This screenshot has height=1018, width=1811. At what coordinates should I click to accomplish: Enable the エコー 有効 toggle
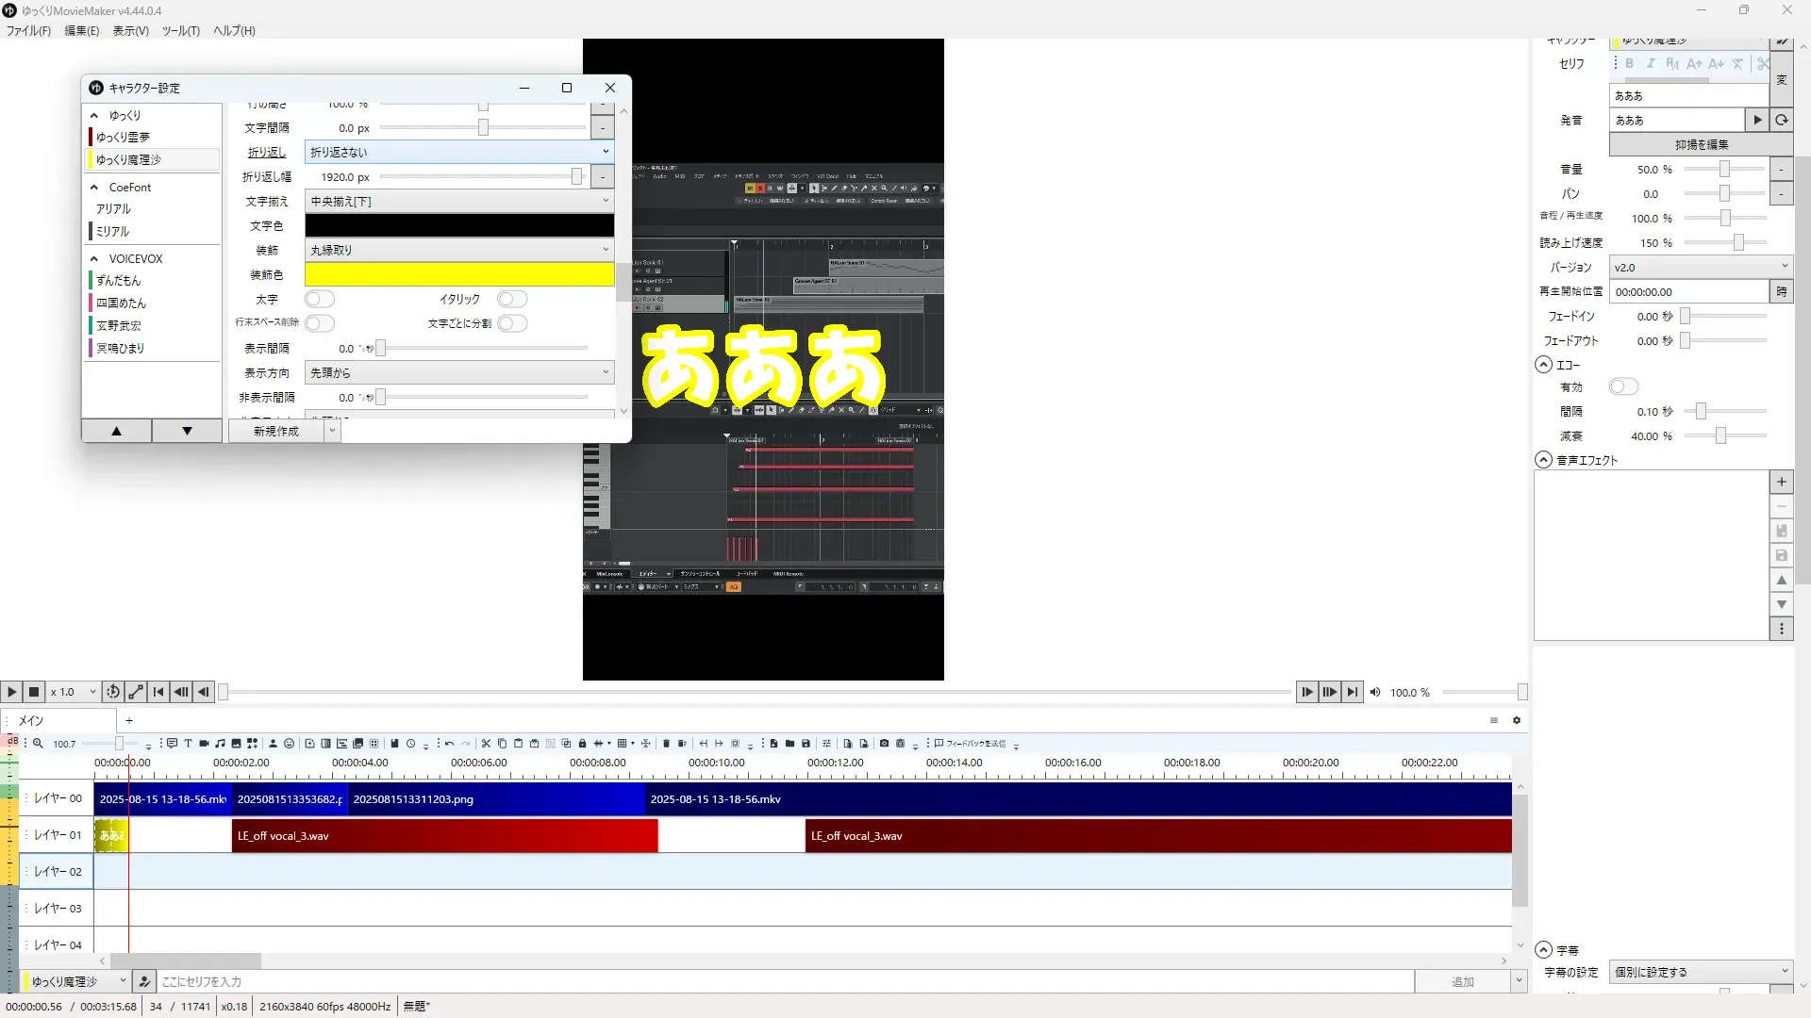pyautogui.click(x=1623, y=386)
